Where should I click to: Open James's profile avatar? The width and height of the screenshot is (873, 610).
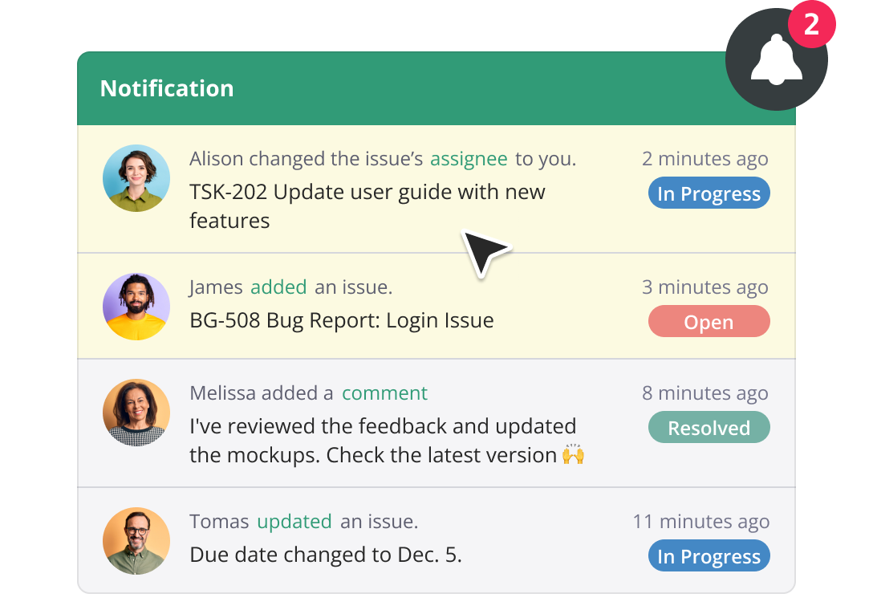click(136, 307)
